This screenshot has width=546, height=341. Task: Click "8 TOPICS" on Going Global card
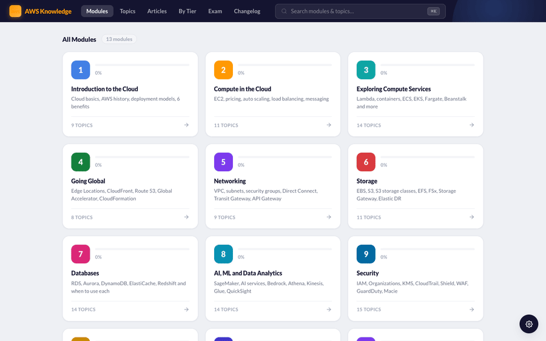pyautogui.click(x=82, y=217)
